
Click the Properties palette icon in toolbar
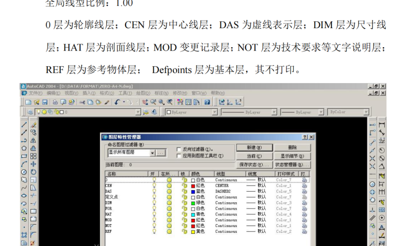coord(180,102)
